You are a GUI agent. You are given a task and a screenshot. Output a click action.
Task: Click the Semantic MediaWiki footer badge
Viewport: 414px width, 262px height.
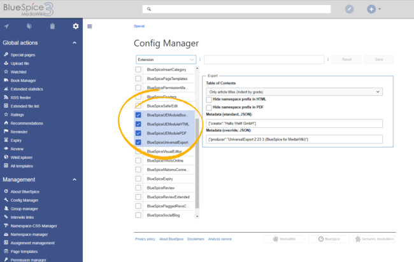point(374,239)
